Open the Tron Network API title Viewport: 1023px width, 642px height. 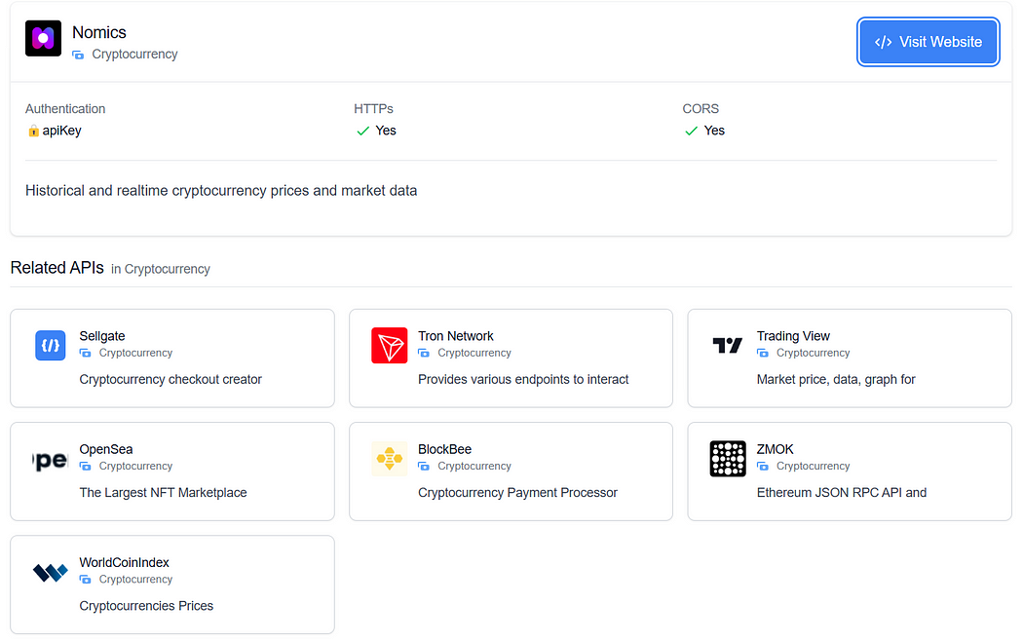(455, 336)
